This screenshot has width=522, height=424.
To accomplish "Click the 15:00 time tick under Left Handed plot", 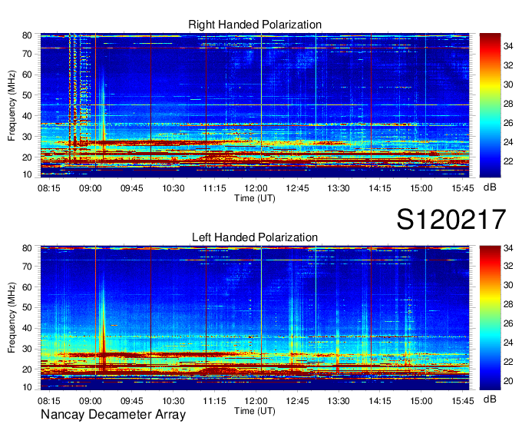I will pyautogui.click(x=421, y=401).
